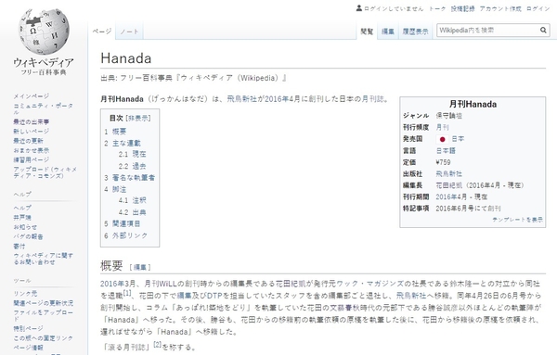Click footnote reference [2]
This screenshot has width=557, height=355.
(158, 344)
